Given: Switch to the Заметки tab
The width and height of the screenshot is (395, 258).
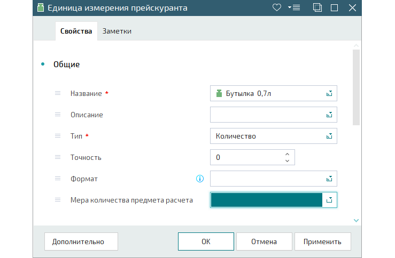Looking at the screenshot, I should point(117,31).
